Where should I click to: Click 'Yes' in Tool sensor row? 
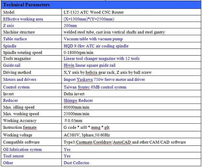[x=67, y=156]
